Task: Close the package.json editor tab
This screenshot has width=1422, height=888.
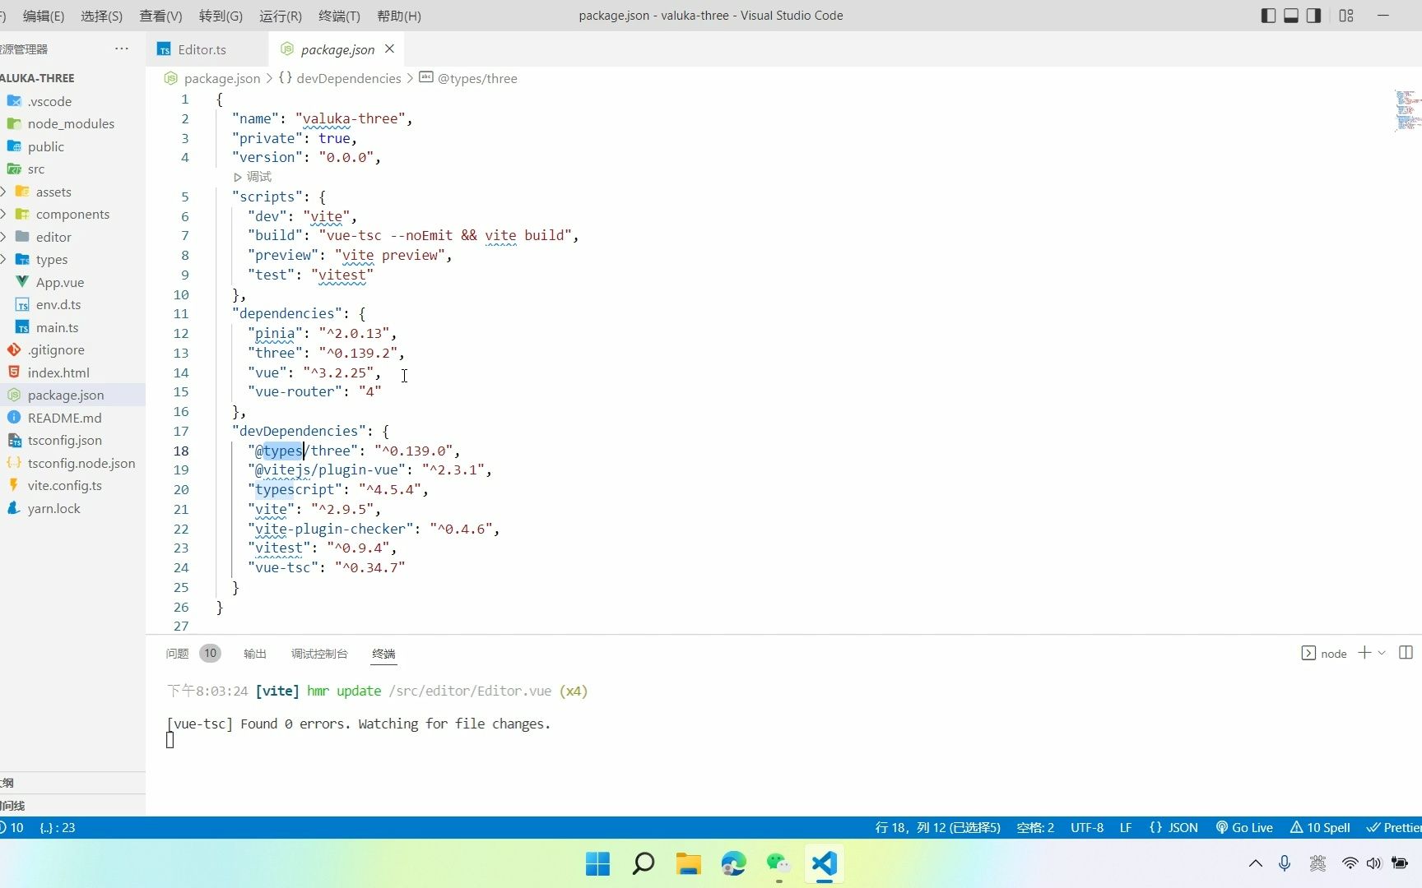Action: tap(389, 49)
